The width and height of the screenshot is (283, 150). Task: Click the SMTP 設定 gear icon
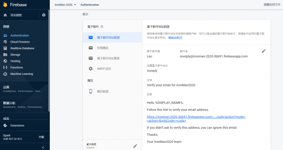click(91, 69)
